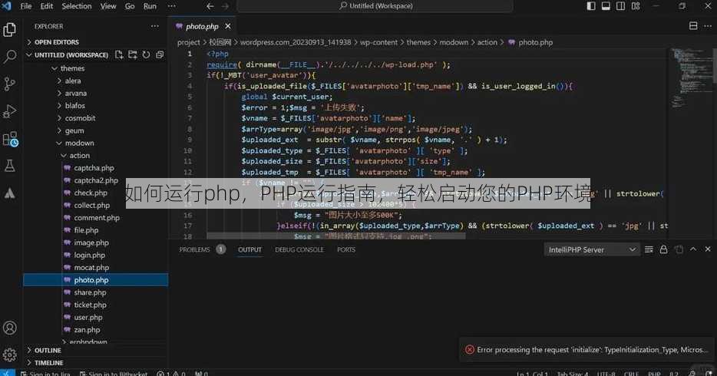Image resolution: width=717 pixels, height=376 pixels.
Task: Click the Error processing request notification
Action: pos(586,350)
